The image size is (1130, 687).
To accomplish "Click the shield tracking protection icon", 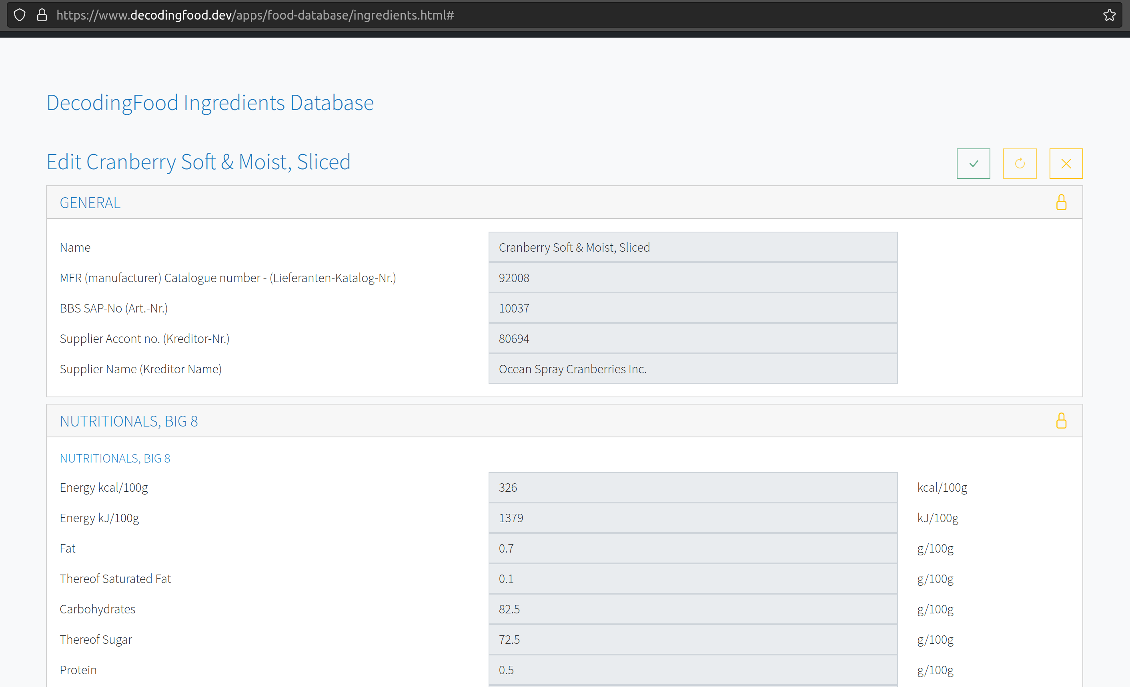I will pos(20,15).
